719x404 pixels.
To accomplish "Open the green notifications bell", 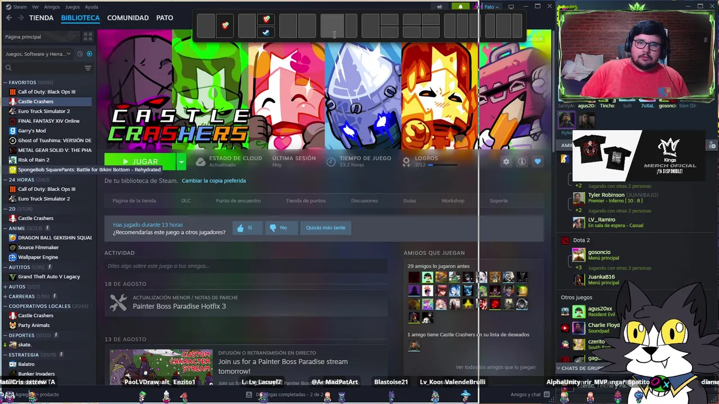I will pyautogui.click(x=461, y=7).
